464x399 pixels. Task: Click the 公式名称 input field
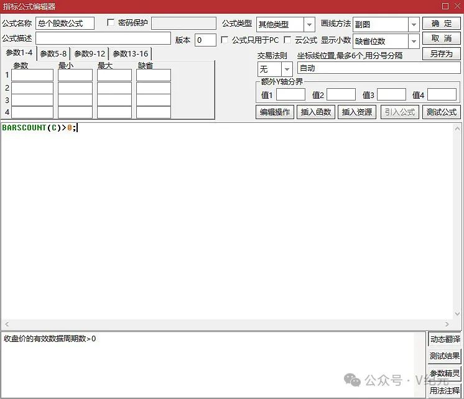pos(65,24)
